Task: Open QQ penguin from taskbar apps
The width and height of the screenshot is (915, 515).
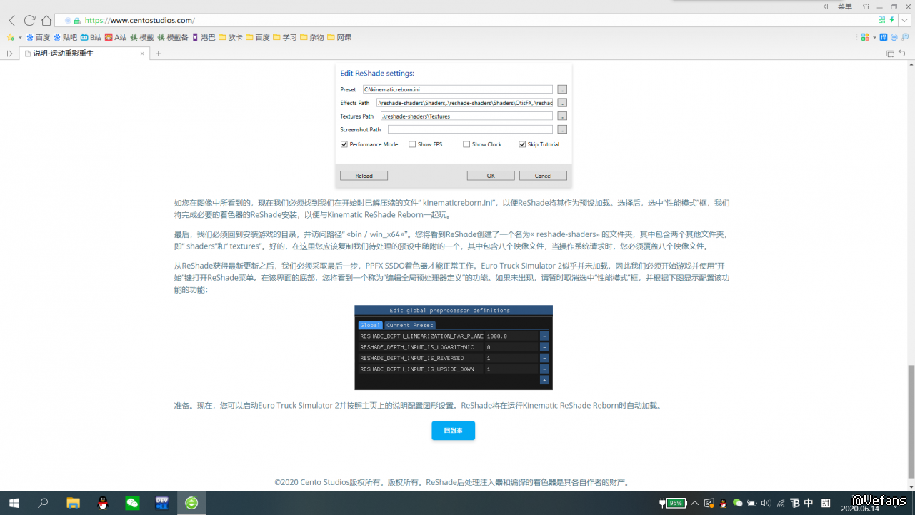Action: click(103, 503)
